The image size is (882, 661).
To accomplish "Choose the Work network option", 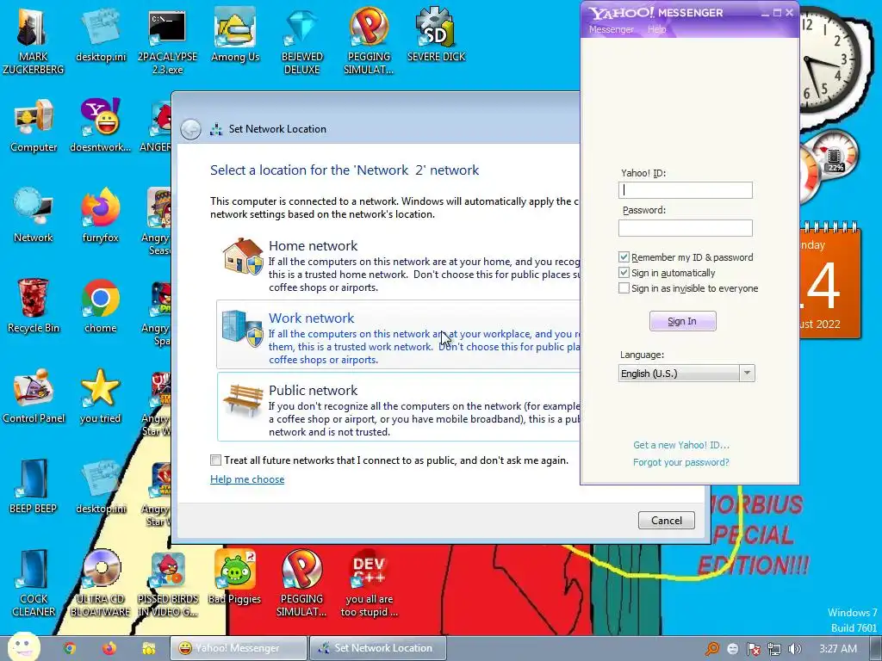I will click(x=398, y=335).
